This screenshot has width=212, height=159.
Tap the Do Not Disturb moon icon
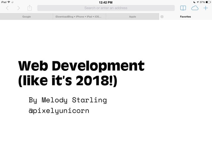194,2
